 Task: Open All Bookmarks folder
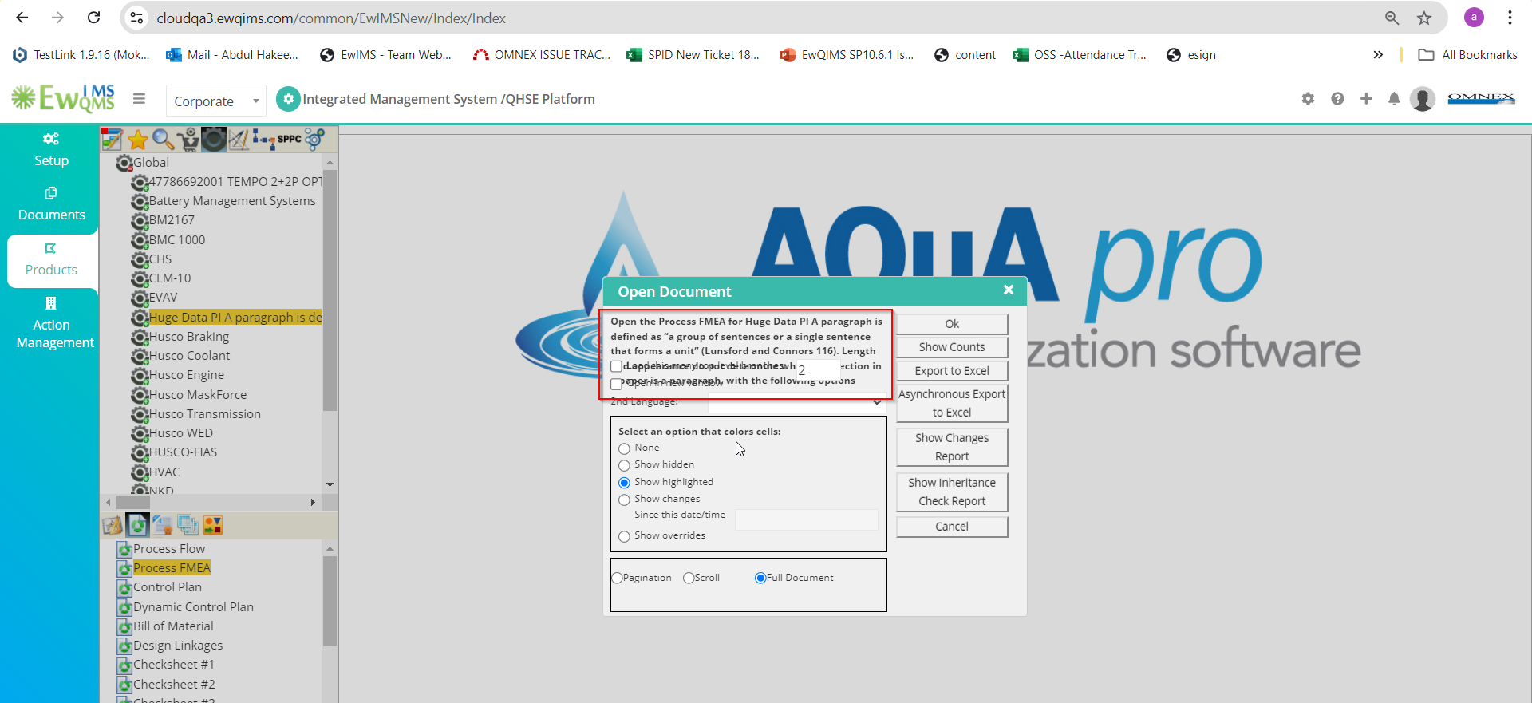tap(1468, 54)
